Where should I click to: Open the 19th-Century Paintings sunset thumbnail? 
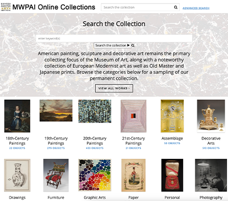56,111
